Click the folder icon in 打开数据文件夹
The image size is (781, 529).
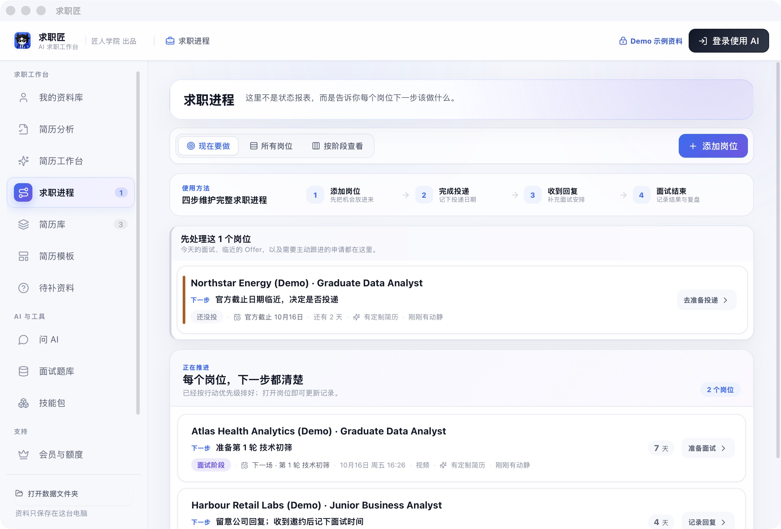coord(19,493)
